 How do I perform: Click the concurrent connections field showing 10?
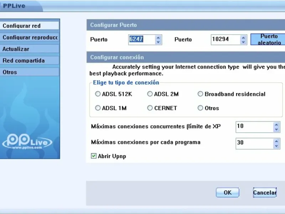255,127
